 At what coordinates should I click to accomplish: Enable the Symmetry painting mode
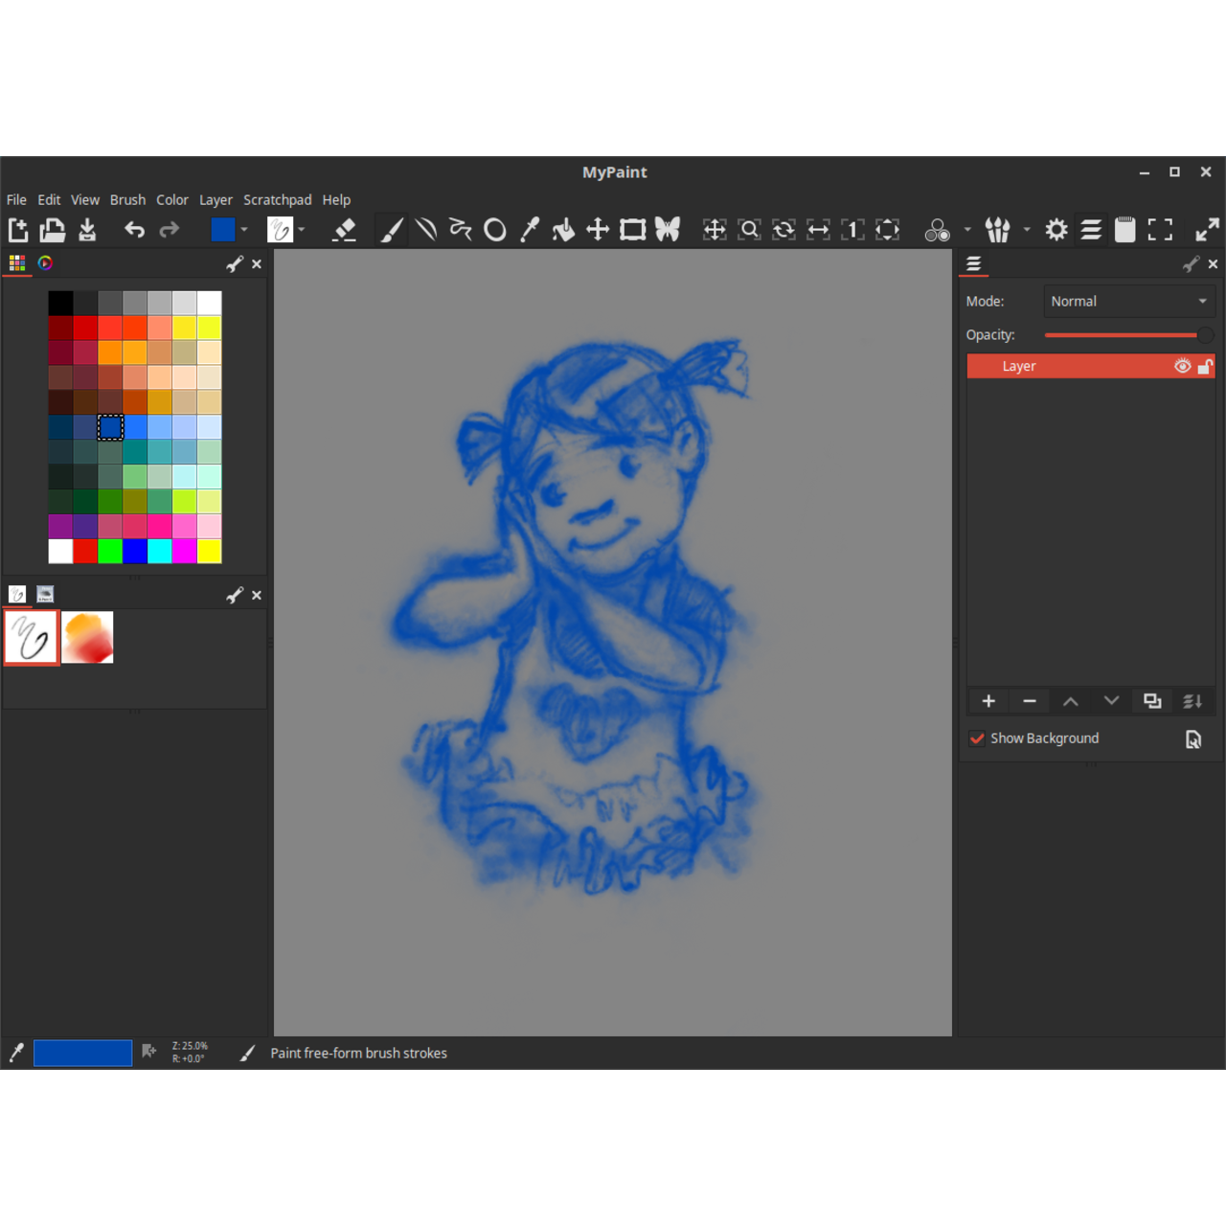pyautogui.click(x=668, y=230)
